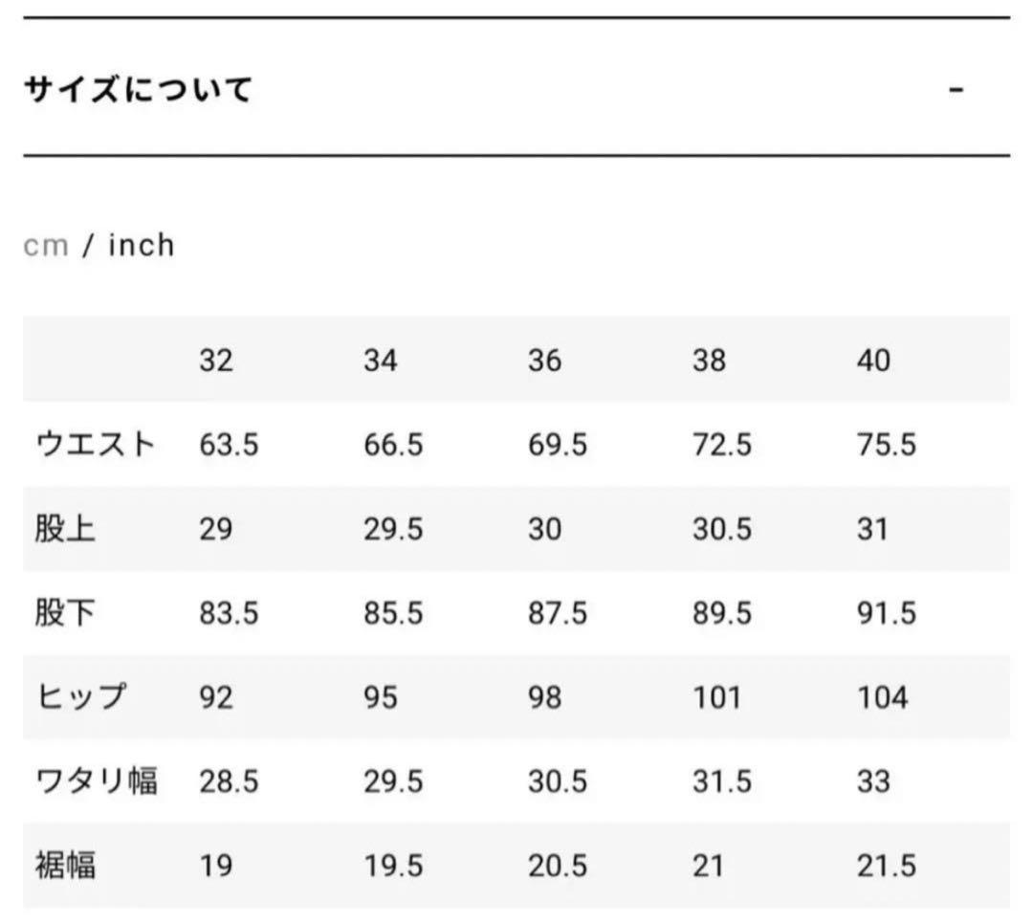Select the size 34 column header
1033x924 pixels.
pos(380,360)
